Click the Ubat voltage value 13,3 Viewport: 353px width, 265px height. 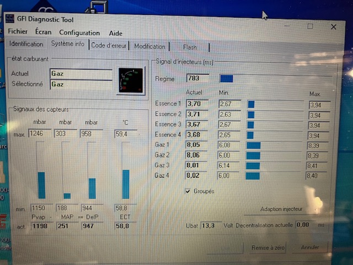211,226
